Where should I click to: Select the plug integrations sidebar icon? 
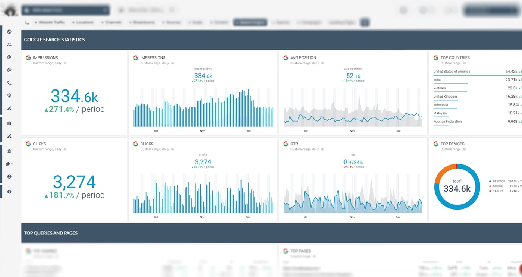coord(9,164)
